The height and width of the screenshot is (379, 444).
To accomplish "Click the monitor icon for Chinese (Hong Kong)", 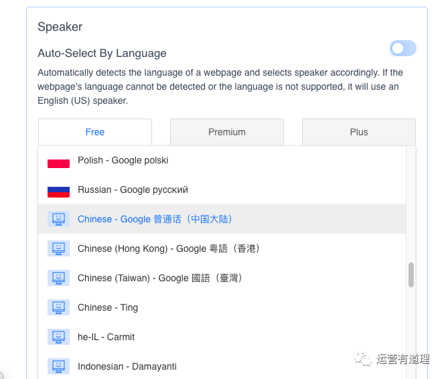I will pos(59,249).
